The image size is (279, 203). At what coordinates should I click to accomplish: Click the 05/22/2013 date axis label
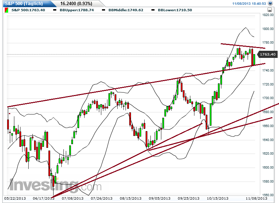click(x=15, y=198)
